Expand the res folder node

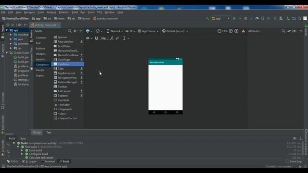(11, 48)
